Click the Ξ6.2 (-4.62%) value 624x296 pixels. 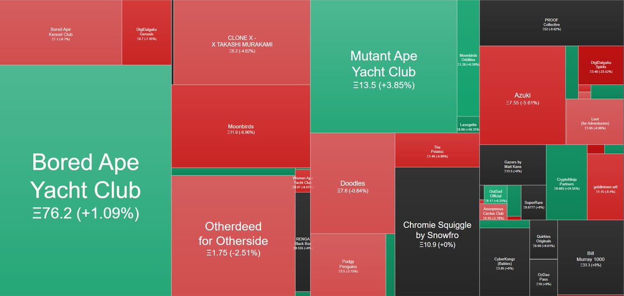click(242, 51)
